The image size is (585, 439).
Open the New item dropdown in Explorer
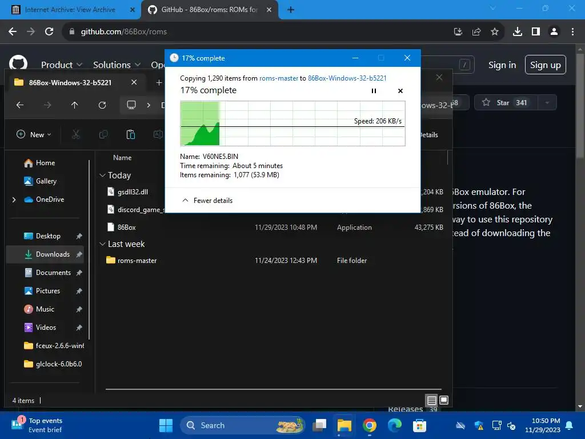coord(34,134)
